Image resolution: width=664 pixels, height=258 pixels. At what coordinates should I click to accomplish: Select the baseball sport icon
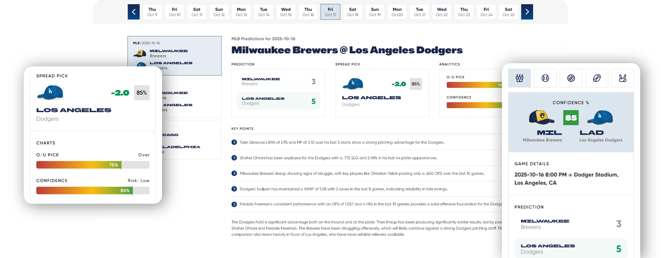tap(545, 78)
